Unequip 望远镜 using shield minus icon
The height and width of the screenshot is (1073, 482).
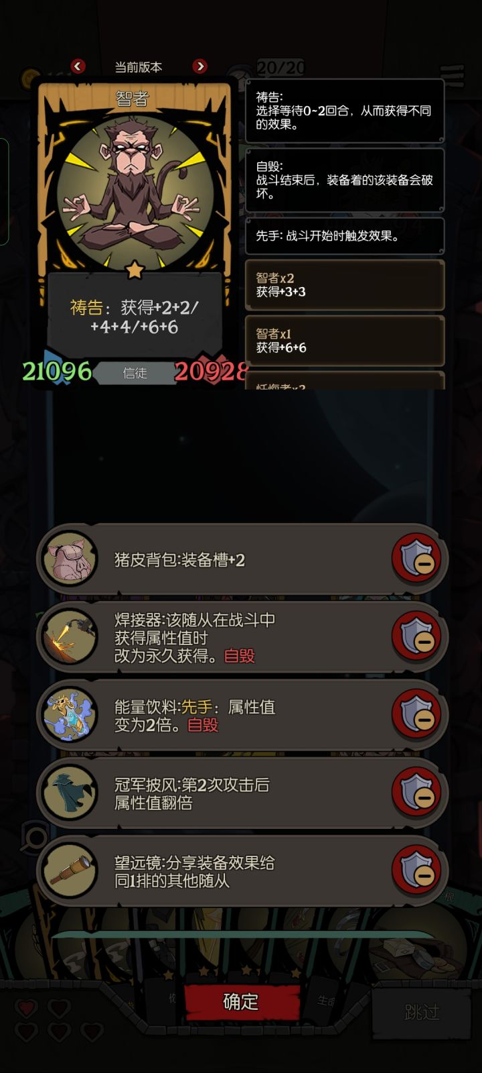click(417, 870)
